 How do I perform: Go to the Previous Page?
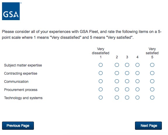[x=18, y=126]
